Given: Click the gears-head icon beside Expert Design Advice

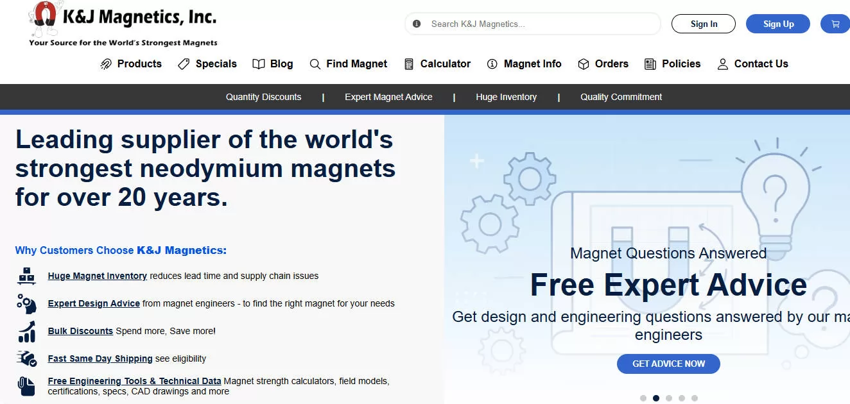Looking at the screenshot, I should (x=26, y=303).
